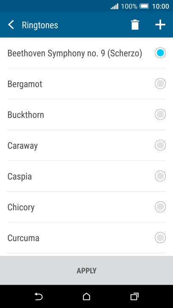Viewport: 173px width, 308px height.
Task: Tap the Beethoven Symphony radio button
Action: [160, 53]
